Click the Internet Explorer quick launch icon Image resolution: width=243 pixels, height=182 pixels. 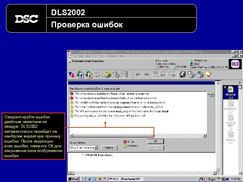[89, 179]
